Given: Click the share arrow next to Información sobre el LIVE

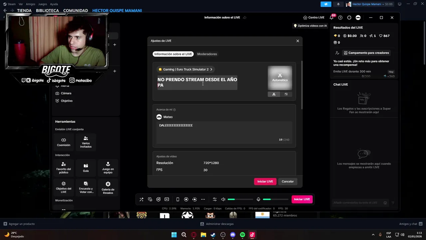Looking at the screenshot, I should point(245,18).
